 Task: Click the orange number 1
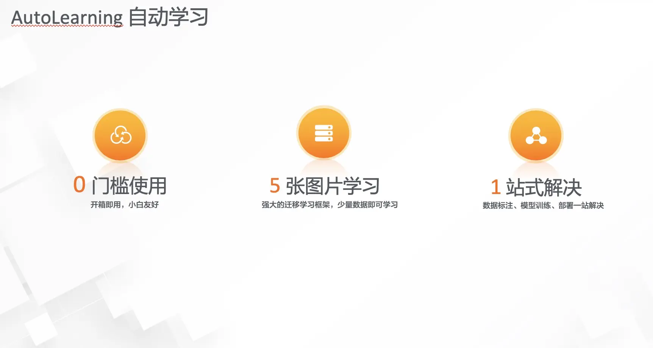(x=495, y=187)
